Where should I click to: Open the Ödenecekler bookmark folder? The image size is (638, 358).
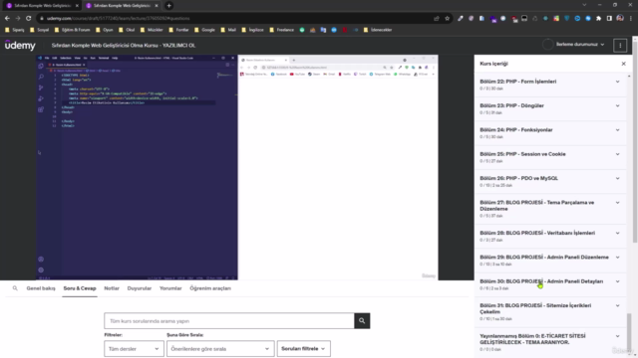tap(378, 30)
